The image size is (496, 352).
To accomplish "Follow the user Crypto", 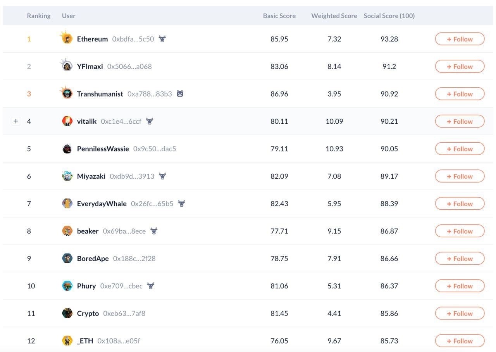I will point(460,314).
